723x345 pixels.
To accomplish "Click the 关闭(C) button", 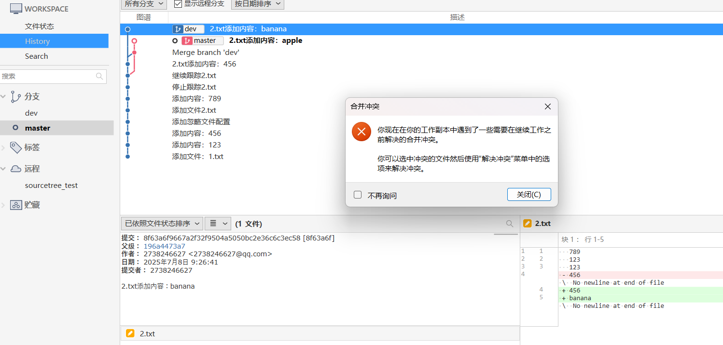I will pos(529,194).
